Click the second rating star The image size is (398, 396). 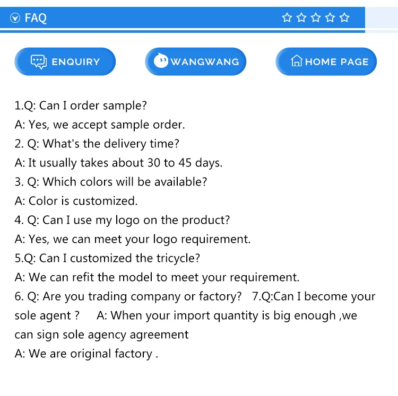pyautogui.click(x=301, y=18)
